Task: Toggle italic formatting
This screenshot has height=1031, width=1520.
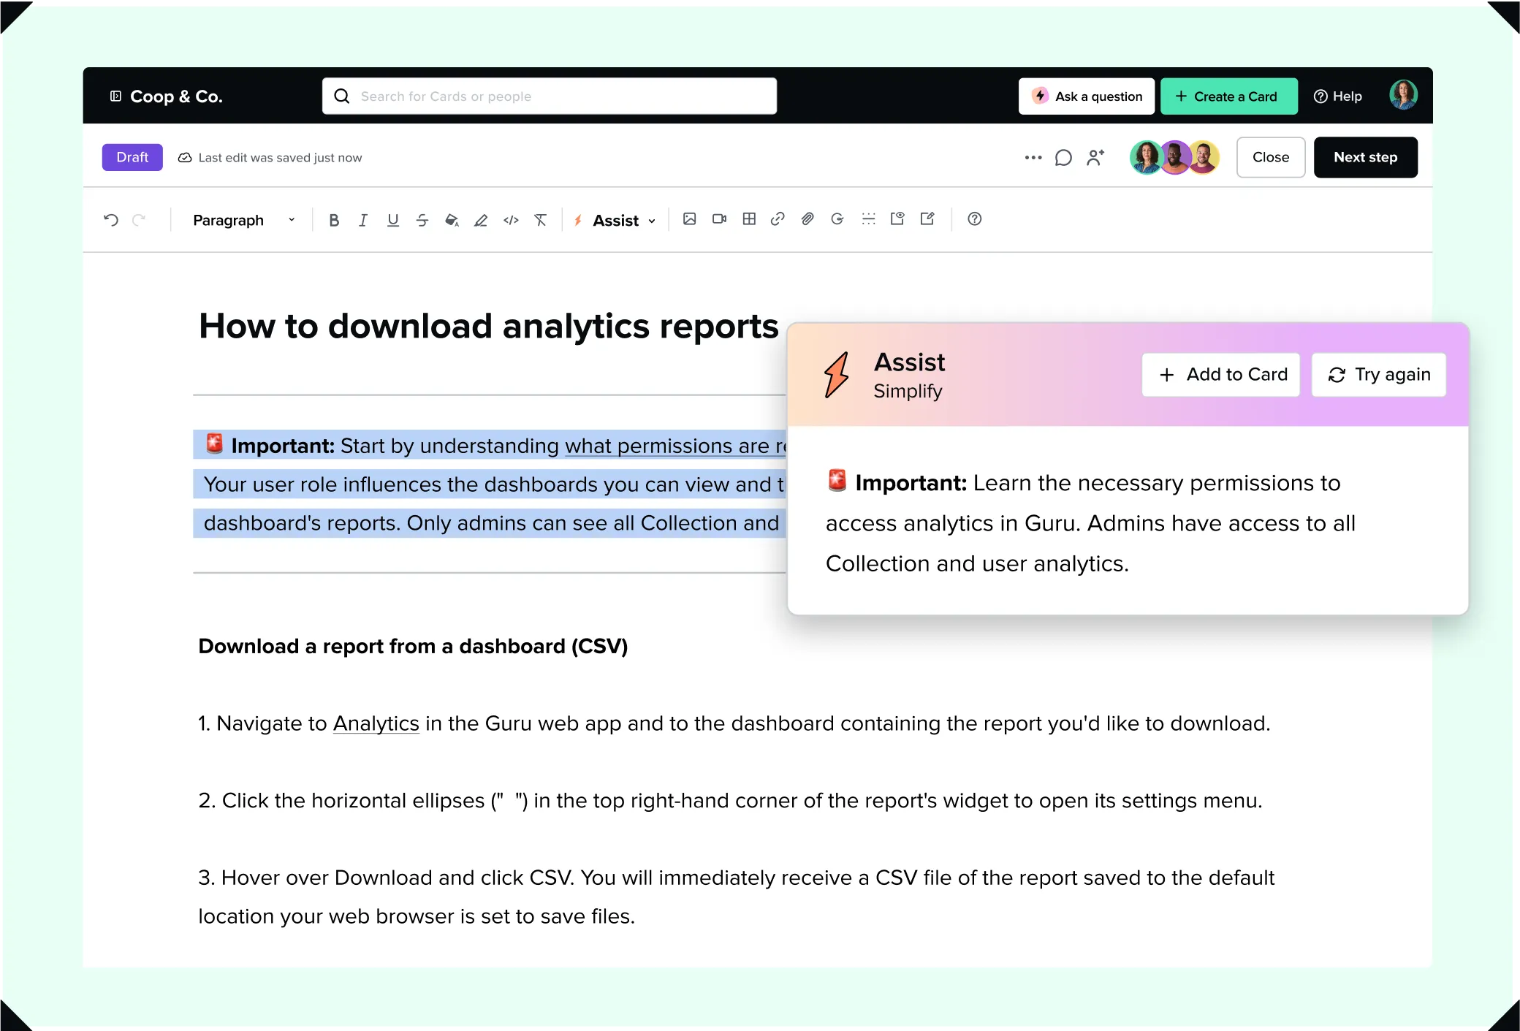Action: (x=363, y=219)
